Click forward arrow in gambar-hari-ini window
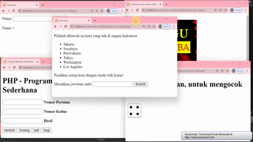 click(x=132, y=10)
